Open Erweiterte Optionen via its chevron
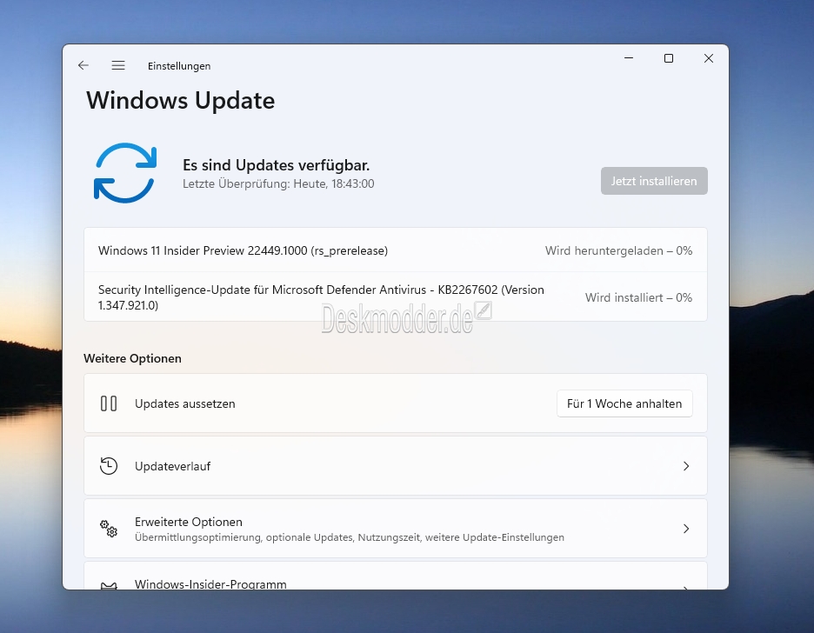814x633 pixels. [686, 528]
